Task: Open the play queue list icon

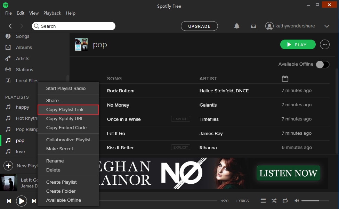Action: pos(263,201)
